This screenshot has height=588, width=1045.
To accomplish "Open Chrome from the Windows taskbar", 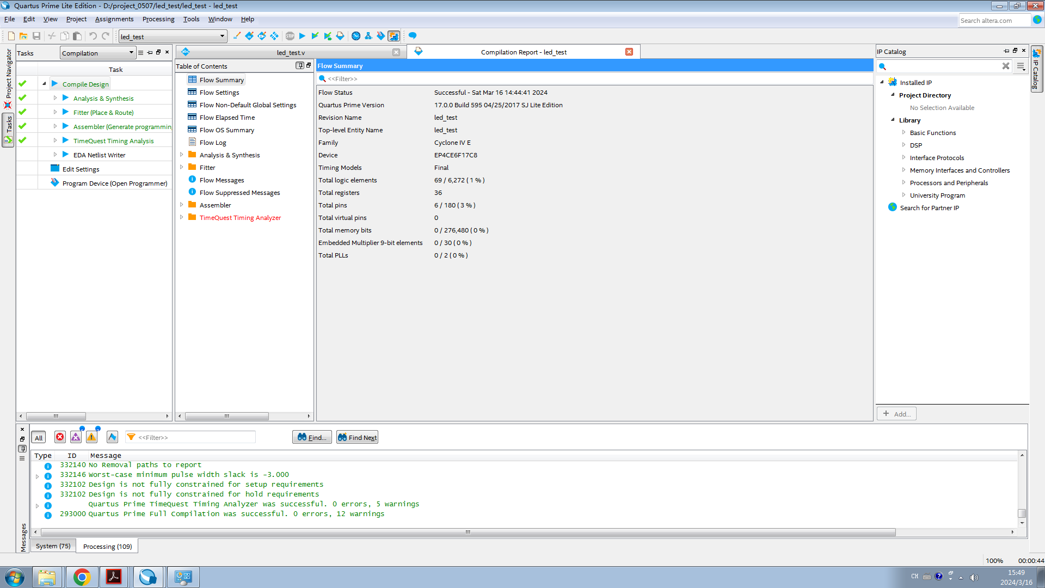I will coord(82,577).
